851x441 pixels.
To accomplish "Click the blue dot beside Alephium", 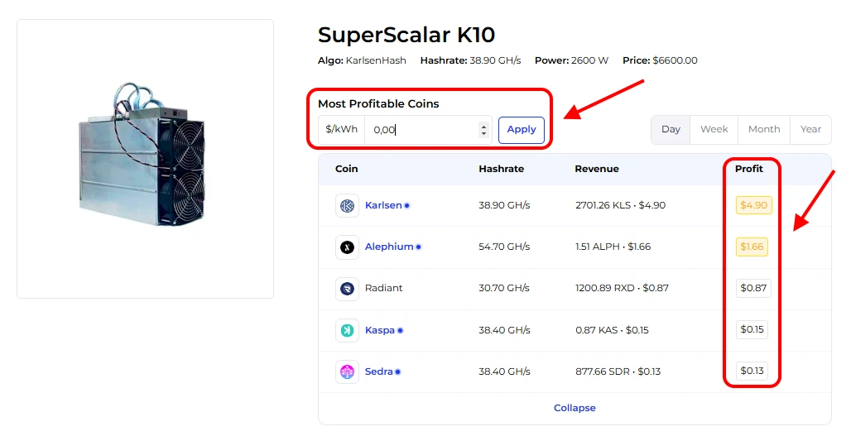I will pos(418,247).
